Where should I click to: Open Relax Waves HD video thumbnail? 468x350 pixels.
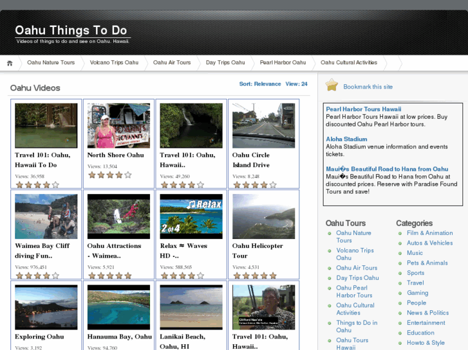point(191,216)
